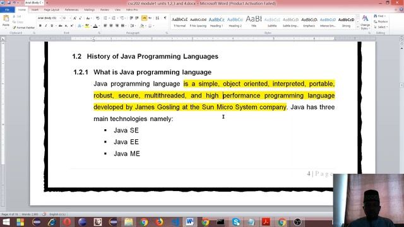
Task: Click the Format Painter tool
Action: point(24,28)
